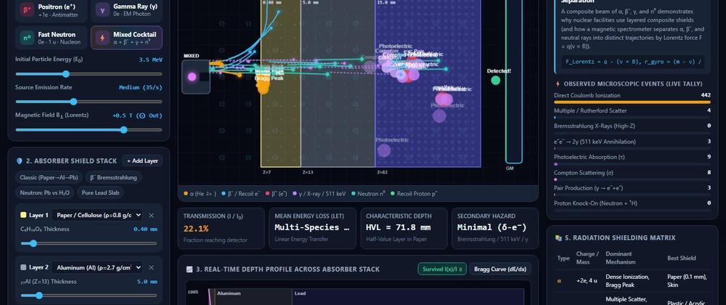The image size is (726, 305).
Task: Click the HVL ≈ 71.8 mm value
Action: point(398,228)
